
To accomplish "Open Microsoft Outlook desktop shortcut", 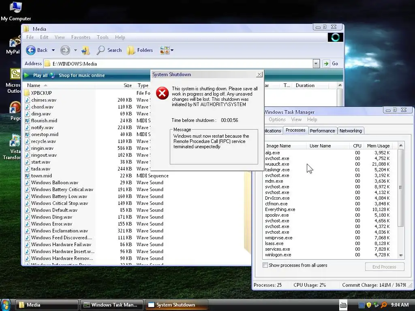I will [x=13, y=81].
